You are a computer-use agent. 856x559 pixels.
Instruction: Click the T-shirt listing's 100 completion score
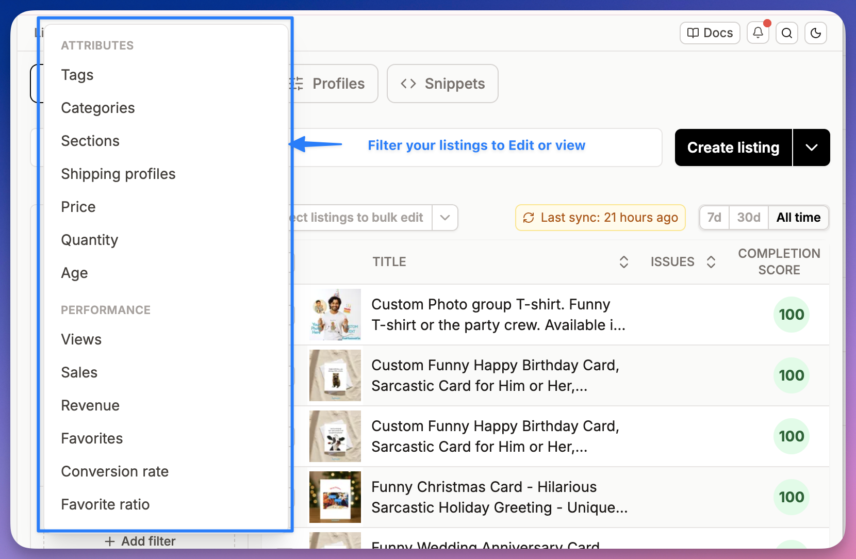pyautogui.click(x=792, y=315)
